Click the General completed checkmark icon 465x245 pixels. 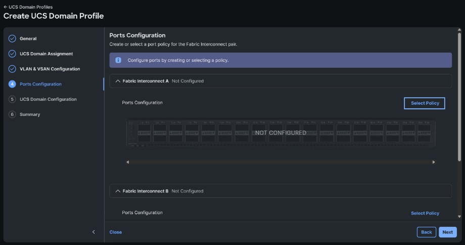12,38
